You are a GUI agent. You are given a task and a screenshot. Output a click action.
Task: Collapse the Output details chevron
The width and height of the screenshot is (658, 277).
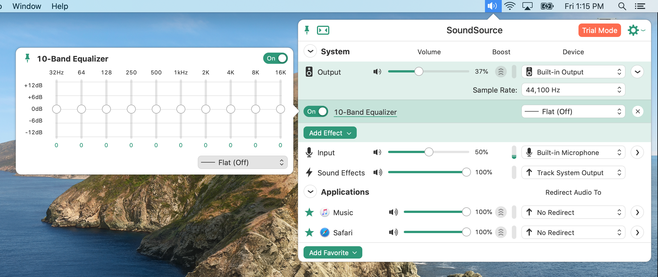[637, 72]
